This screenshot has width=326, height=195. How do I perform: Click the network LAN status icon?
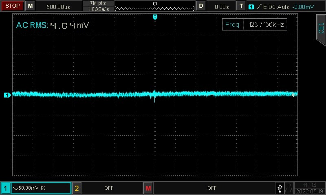pyautogui.click(x=289, y=188)
